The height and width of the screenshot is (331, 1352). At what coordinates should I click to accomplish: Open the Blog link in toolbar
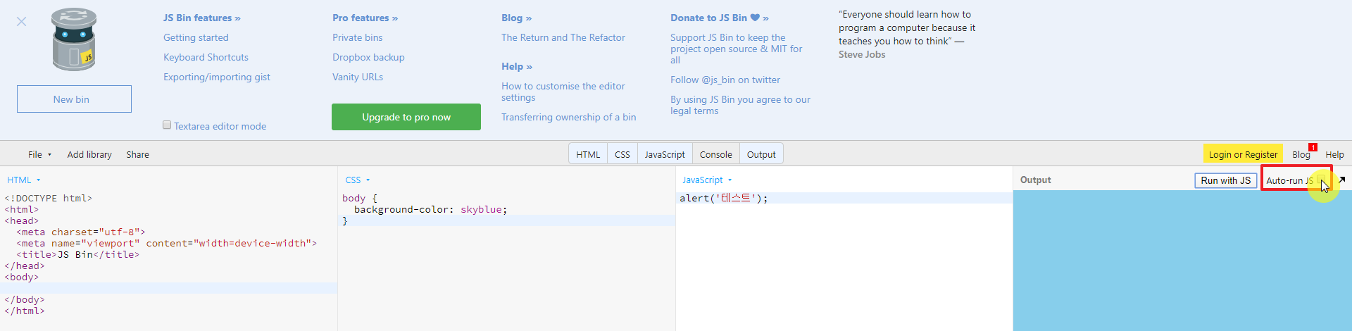(1301, 154)
